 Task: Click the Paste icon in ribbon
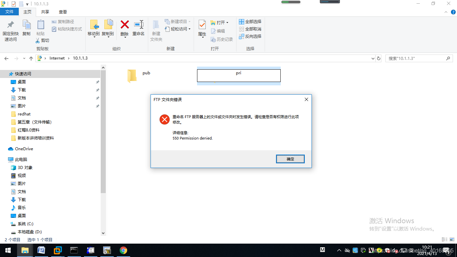40,25
